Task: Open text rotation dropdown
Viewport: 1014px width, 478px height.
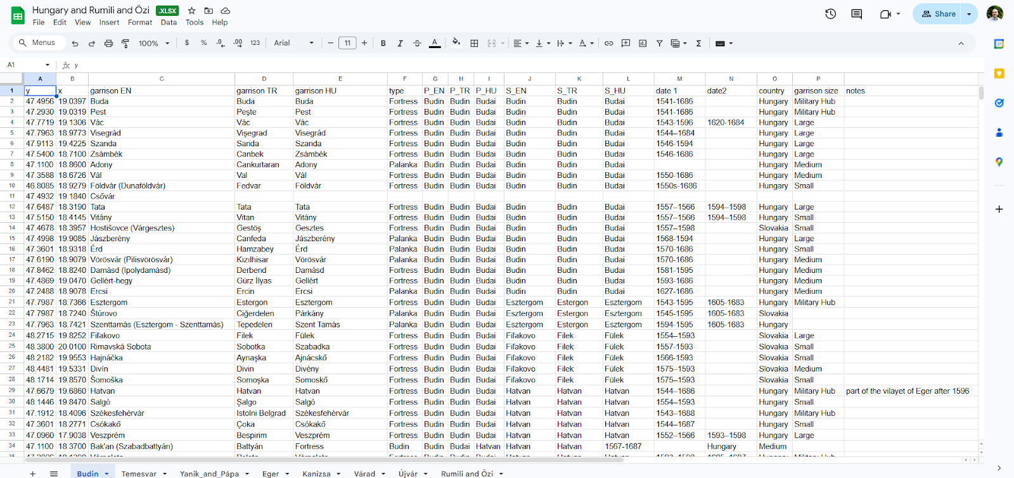Action: point(586,43)
